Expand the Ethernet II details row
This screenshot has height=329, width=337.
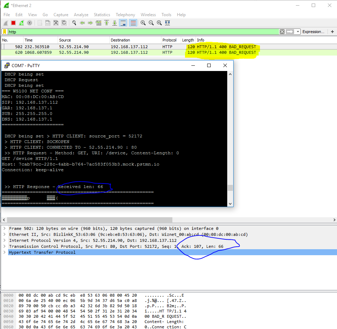[5, 234]
